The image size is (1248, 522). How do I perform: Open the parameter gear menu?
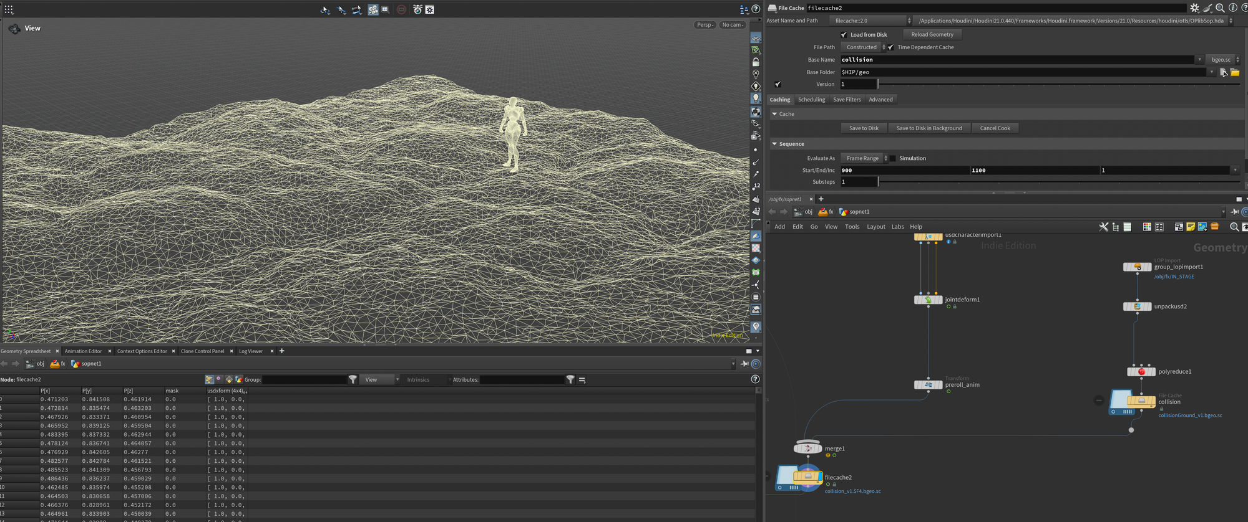pos(1194,8)
